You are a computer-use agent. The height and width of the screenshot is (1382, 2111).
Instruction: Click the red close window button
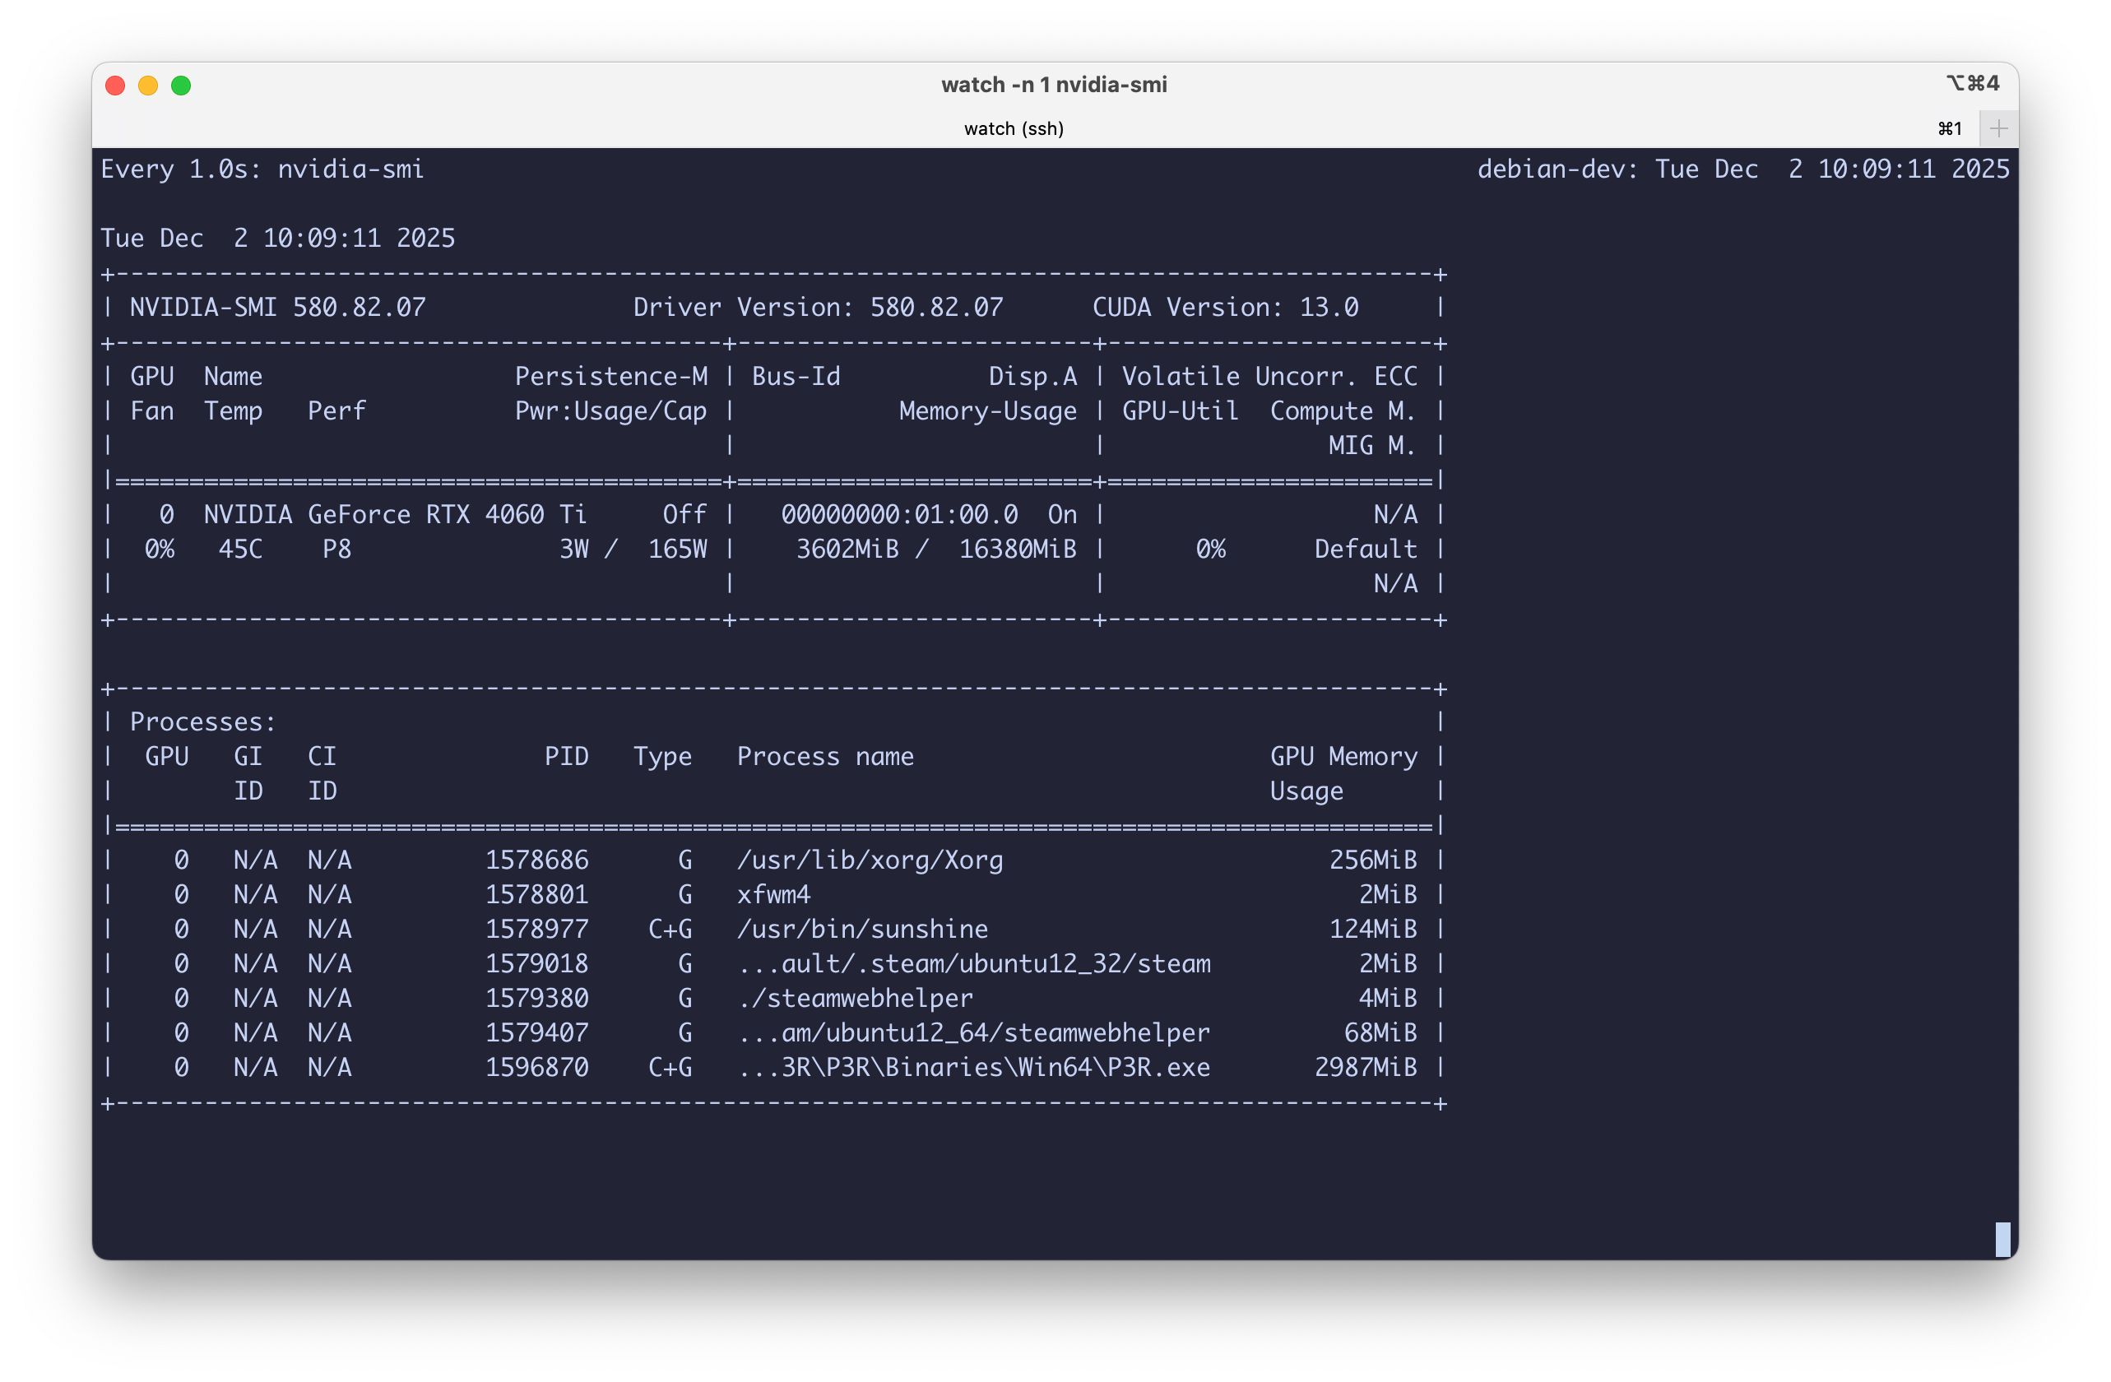click(x=115, y=86)
